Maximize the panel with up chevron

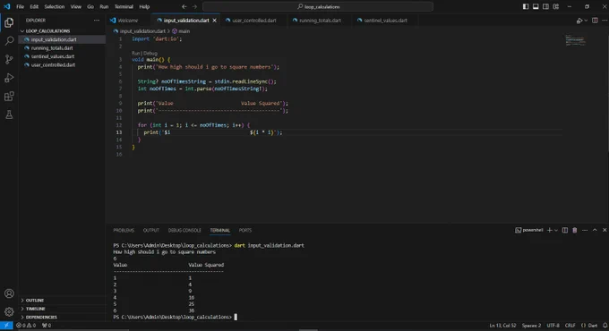tap(595, 230)
